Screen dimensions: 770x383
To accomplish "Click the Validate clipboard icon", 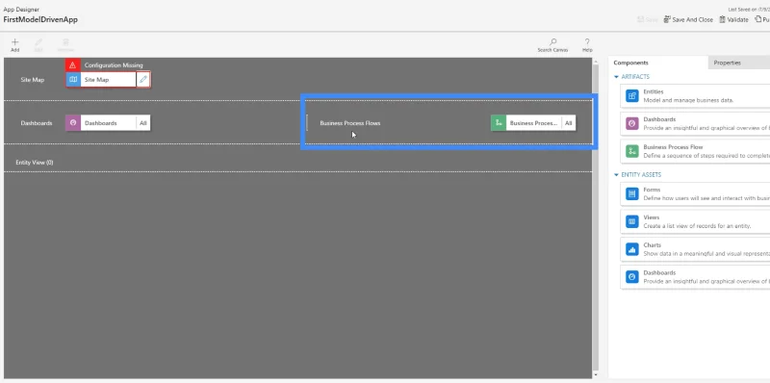I will [x=723, y=19].
